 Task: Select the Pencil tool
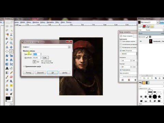point(11,72)
